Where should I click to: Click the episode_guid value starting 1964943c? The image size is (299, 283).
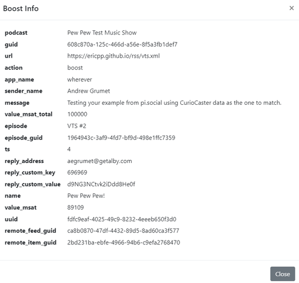(x=121, y=138)
